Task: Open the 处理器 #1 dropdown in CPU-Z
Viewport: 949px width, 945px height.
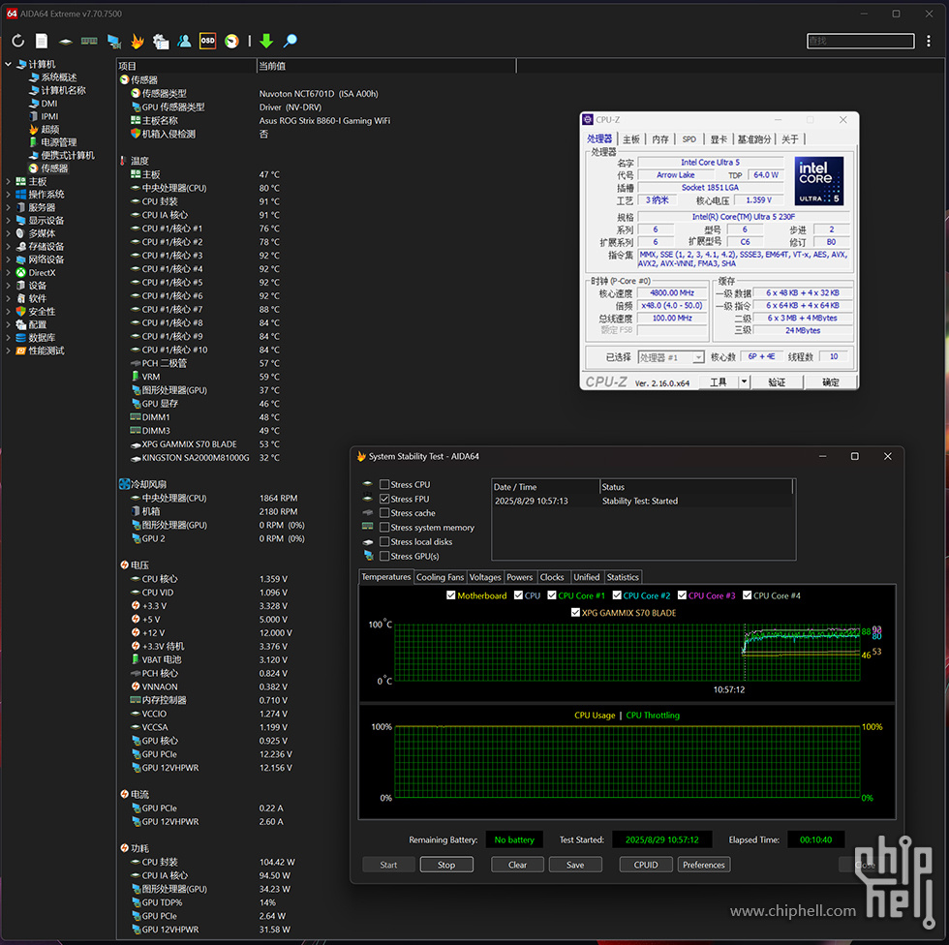Action: (x=671, y=357)
